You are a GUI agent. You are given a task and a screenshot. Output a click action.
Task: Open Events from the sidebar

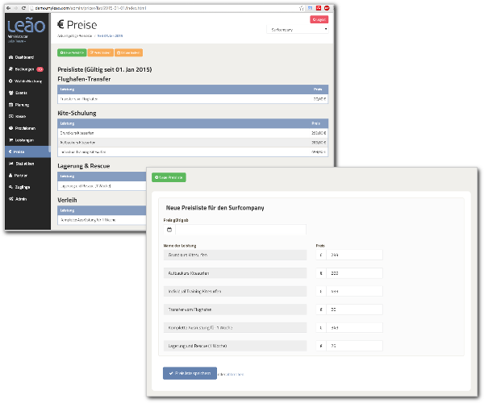[10, 93]
